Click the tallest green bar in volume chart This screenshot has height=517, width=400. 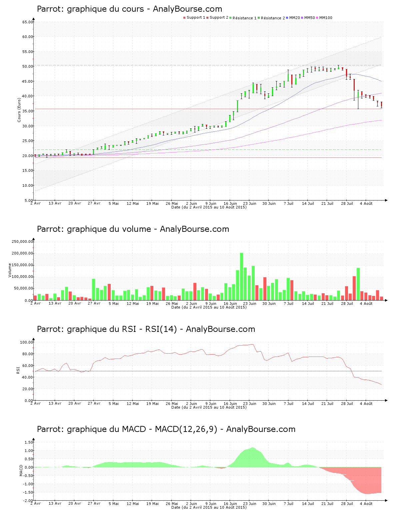242,277
